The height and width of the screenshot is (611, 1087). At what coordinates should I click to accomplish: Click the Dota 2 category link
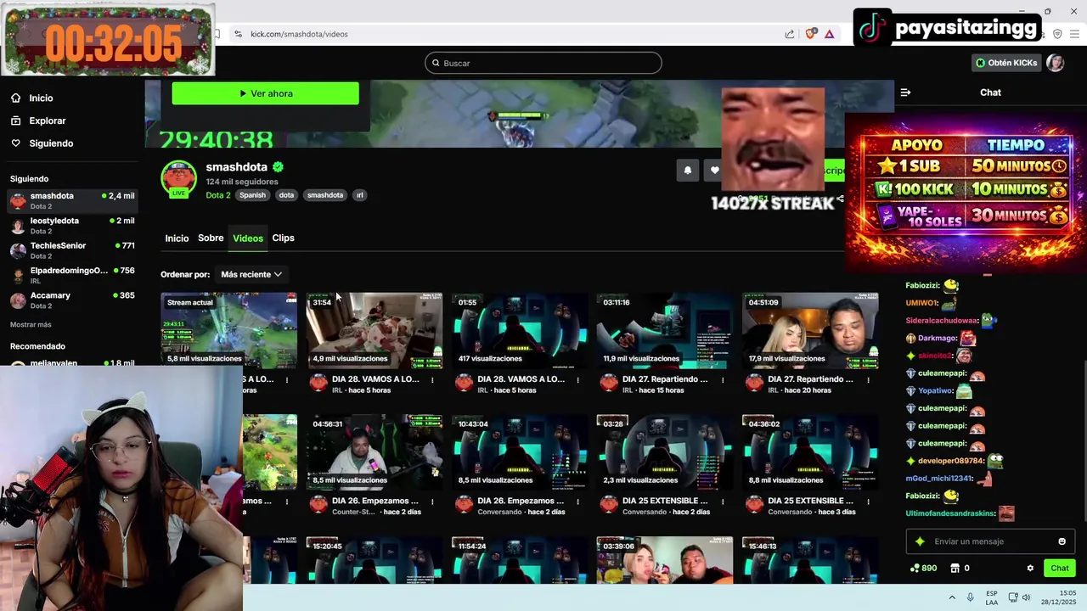pos(218,195)
